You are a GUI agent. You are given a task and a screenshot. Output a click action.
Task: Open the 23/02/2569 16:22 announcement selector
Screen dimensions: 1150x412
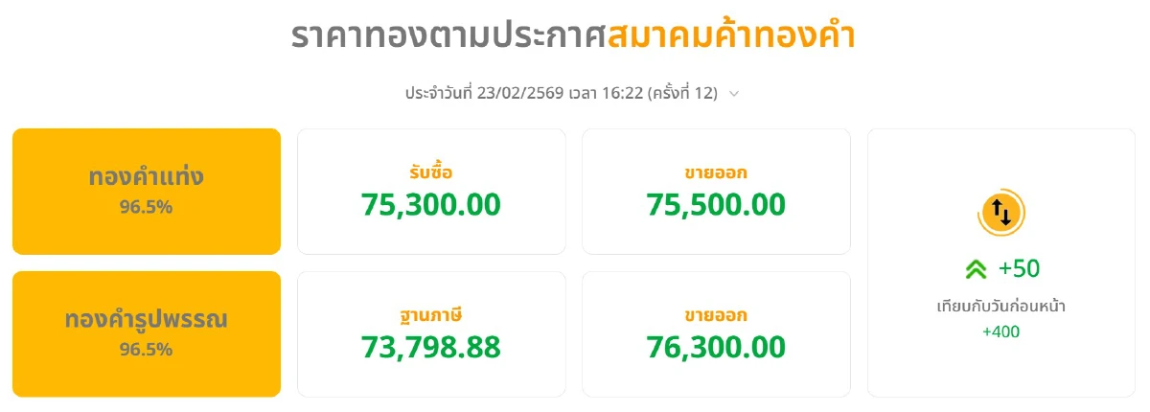[561, 94]
